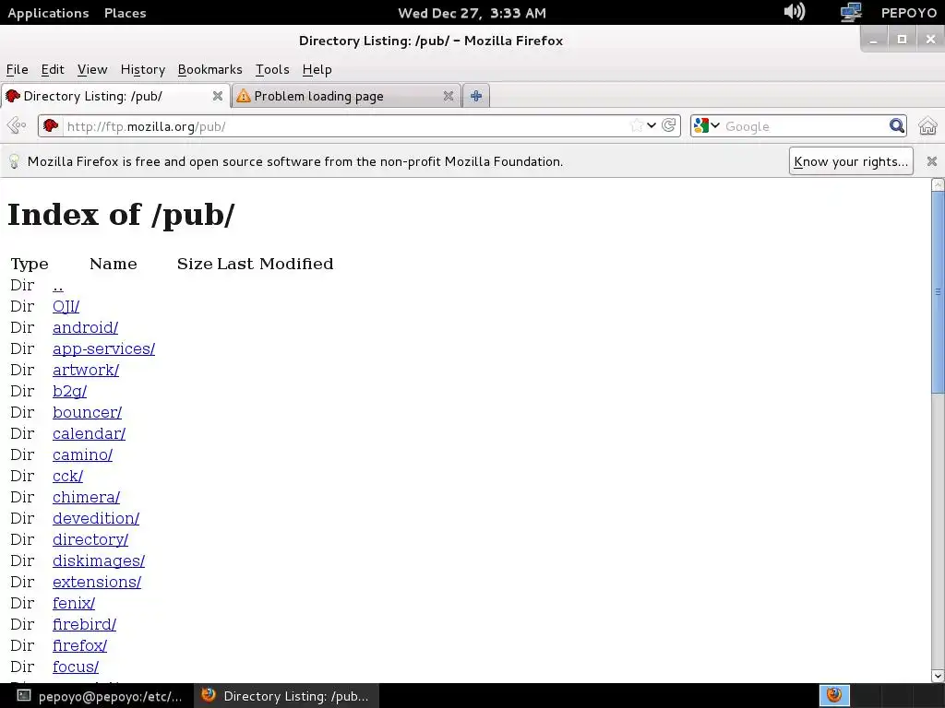Open the b2g/ directory link
The width and height of the screenshot is (945, 708).
click(x=69, y=391)
